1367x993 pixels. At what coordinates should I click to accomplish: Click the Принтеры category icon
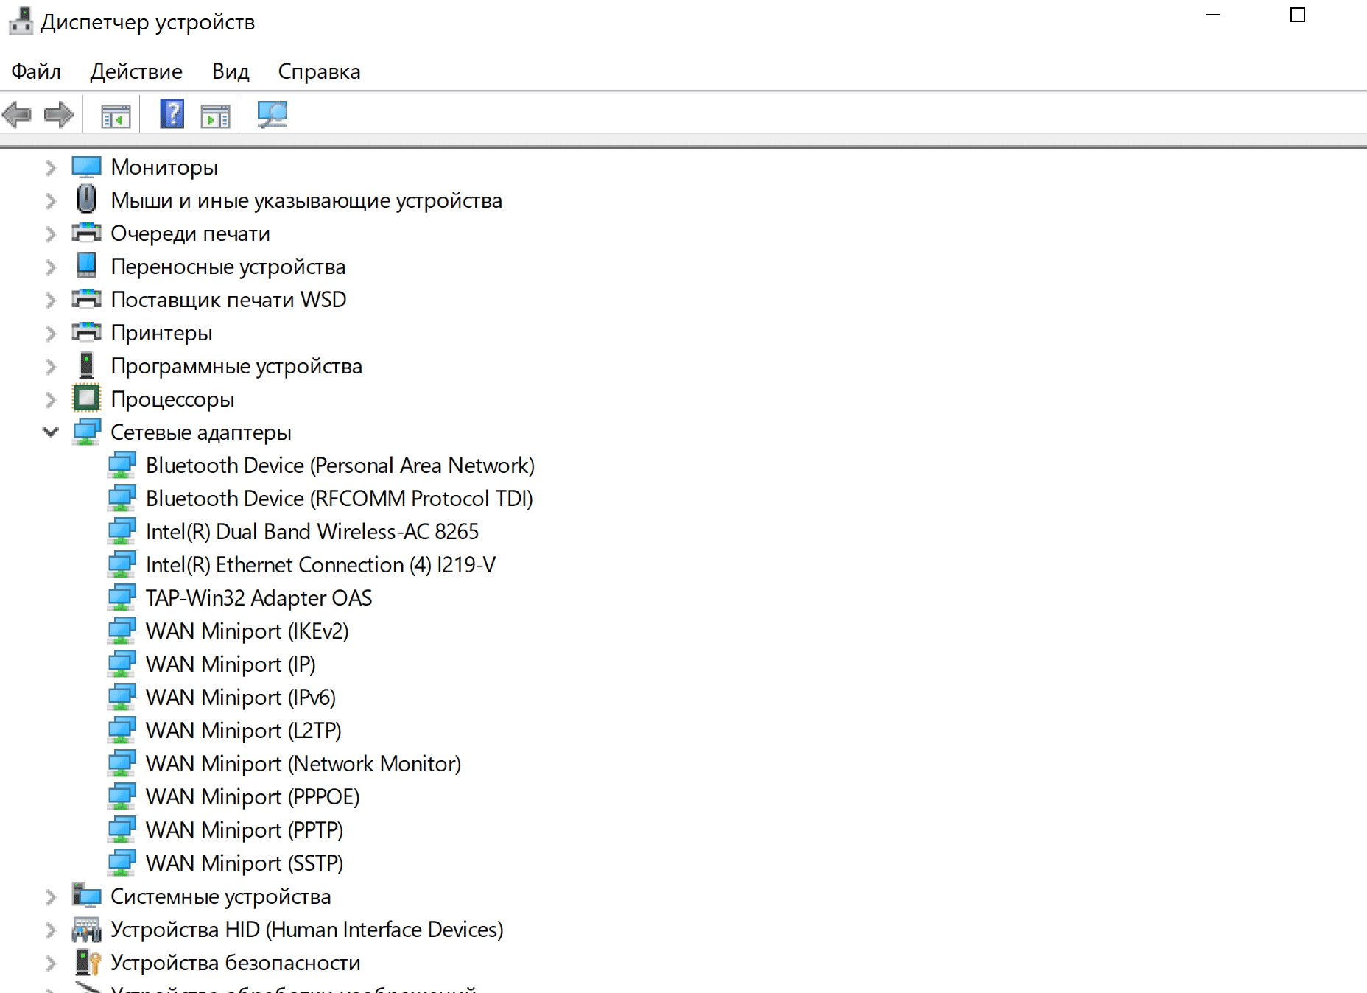click(x=86, y=332)
